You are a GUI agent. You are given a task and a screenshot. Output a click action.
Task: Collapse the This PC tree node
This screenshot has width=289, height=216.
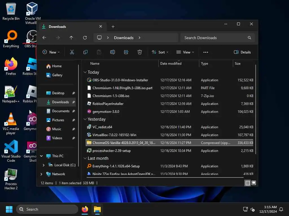[x=41, y=156]
